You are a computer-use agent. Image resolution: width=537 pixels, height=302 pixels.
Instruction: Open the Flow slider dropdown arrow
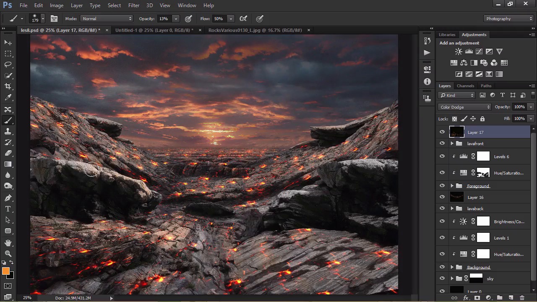pyautogui.click(x=231, y=18)
